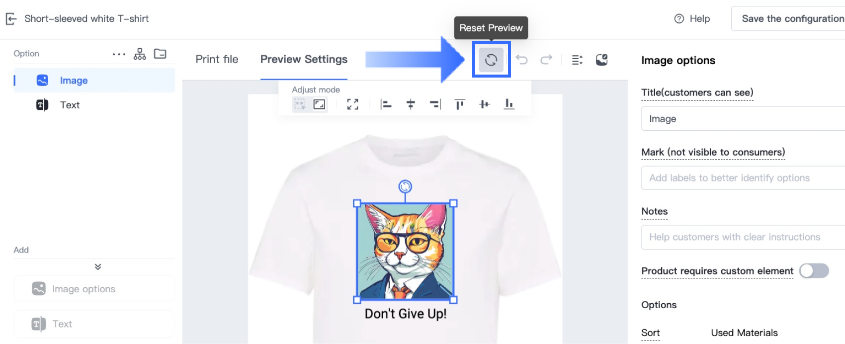This screenshot has height=344, width=845.
Task: Click the Text option's T icon
Action: [42, 105]
